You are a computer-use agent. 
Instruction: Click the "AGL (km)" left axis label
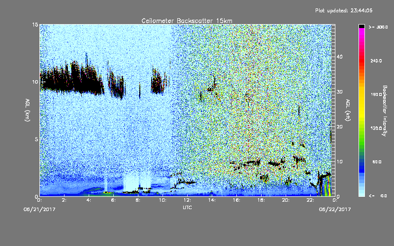[x=28, y=110]
